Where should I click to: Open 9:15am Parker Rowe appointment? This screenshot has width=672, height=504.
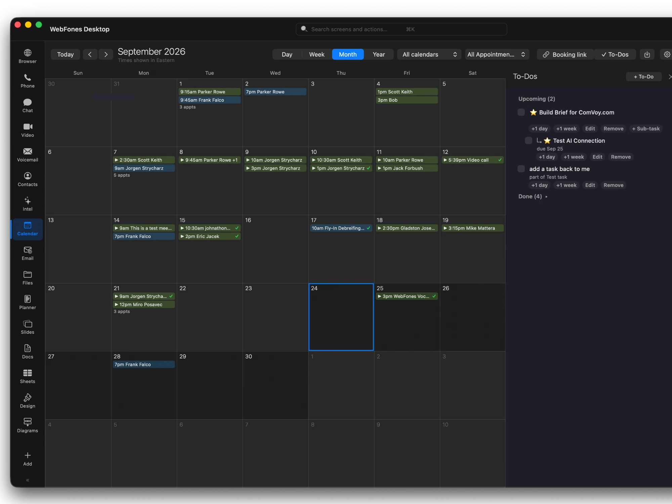click(209, 92)
